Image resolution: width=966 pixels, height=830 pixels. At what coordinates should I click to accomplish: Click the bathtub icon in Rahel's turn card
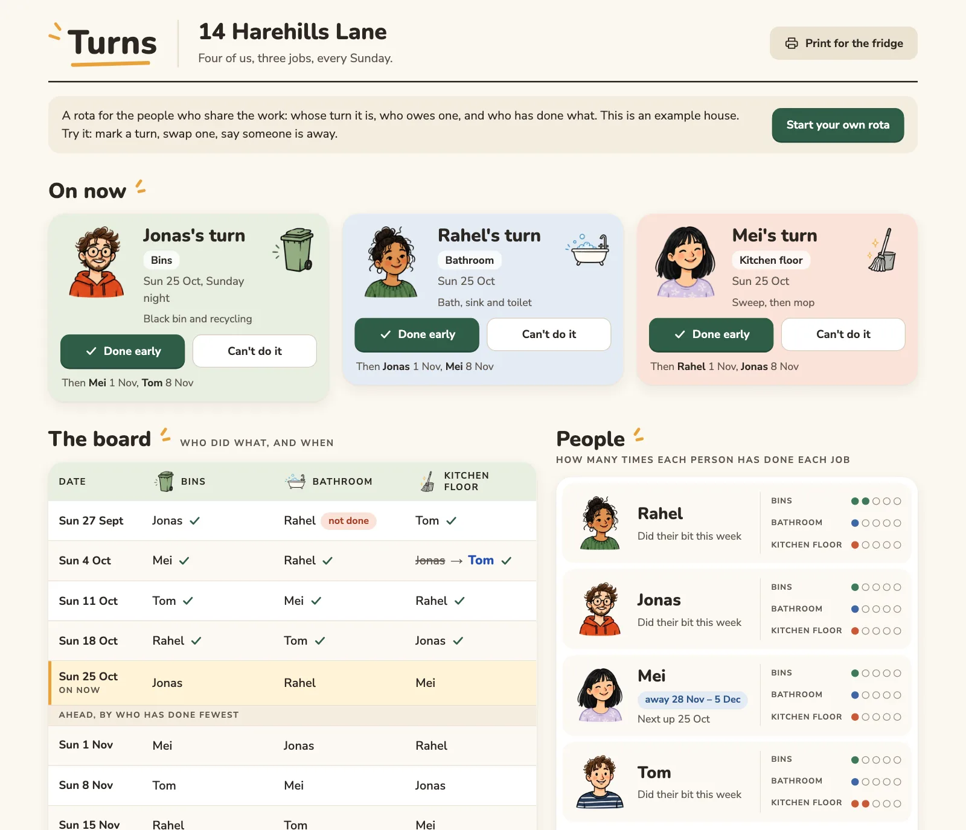pos(588,249)
